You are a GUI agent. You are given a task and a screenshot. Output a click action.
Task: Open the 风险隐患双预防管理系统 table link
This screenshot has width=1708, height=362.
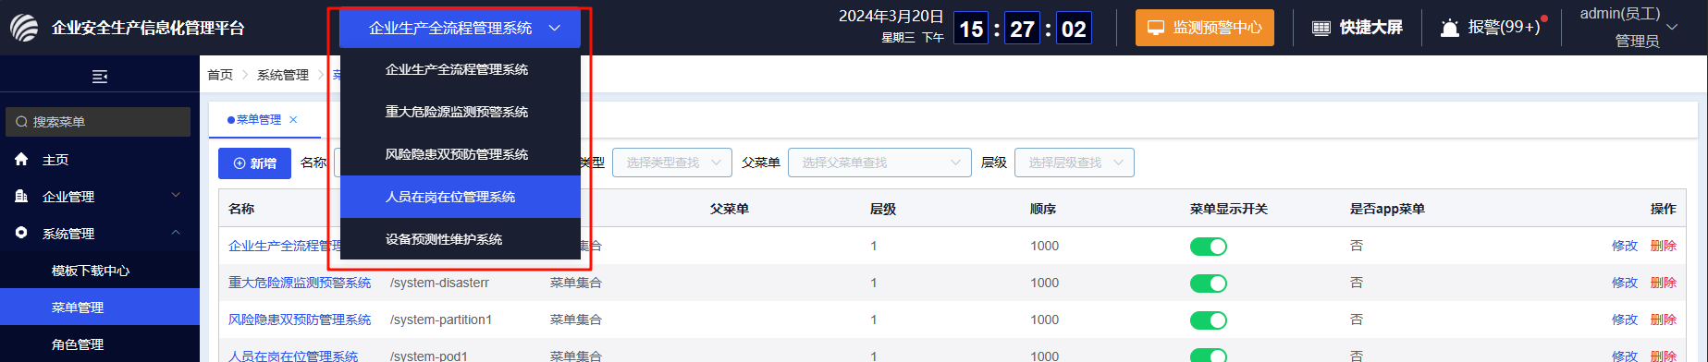point(300,320)
